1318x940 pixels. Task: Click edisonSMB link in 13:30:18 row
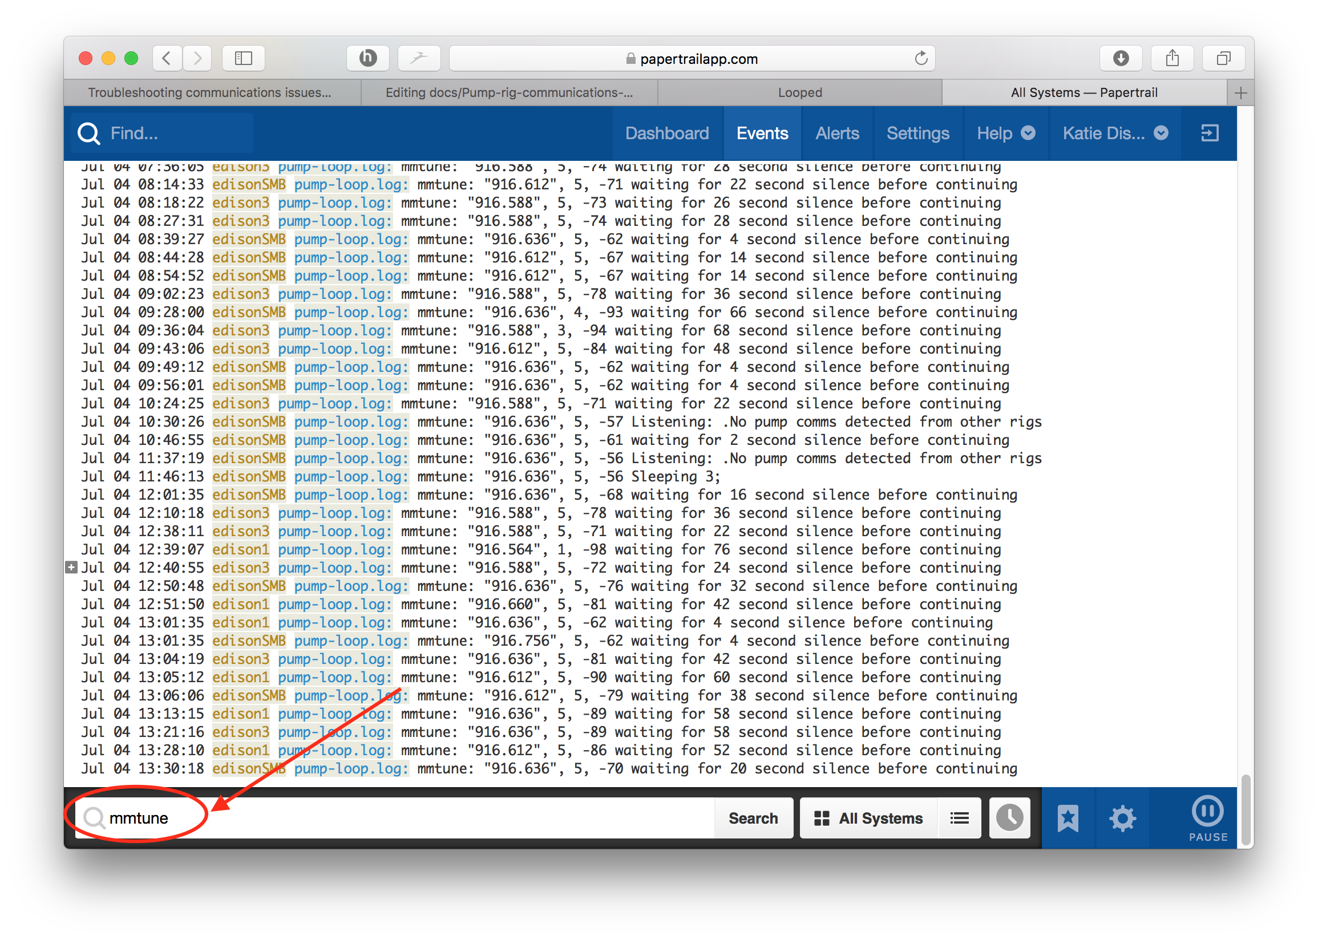(x=249, y=768)
